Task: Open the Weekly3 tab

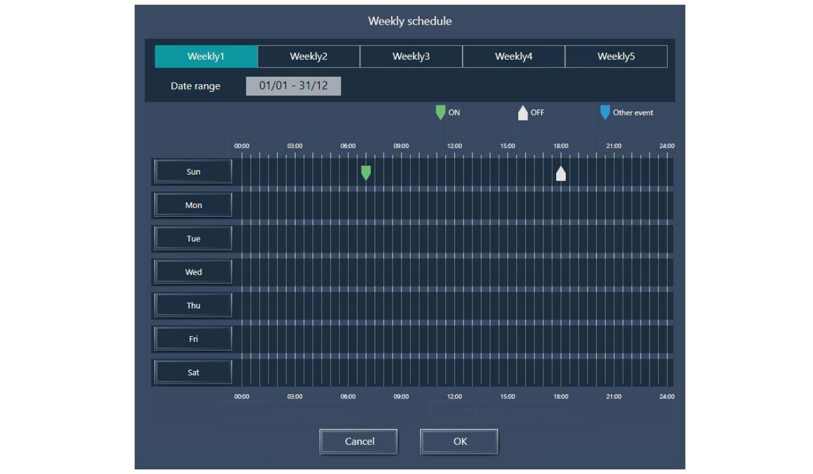Action: pos(411,57)
